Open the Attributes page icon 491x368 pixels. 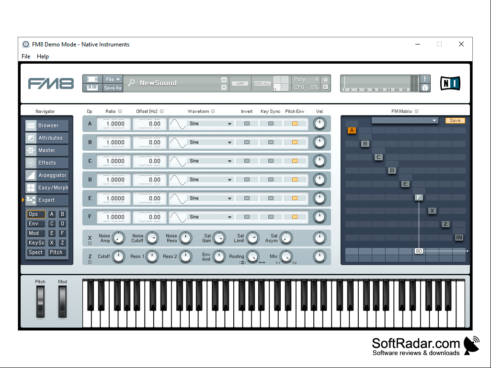click(x=31, y=138)
